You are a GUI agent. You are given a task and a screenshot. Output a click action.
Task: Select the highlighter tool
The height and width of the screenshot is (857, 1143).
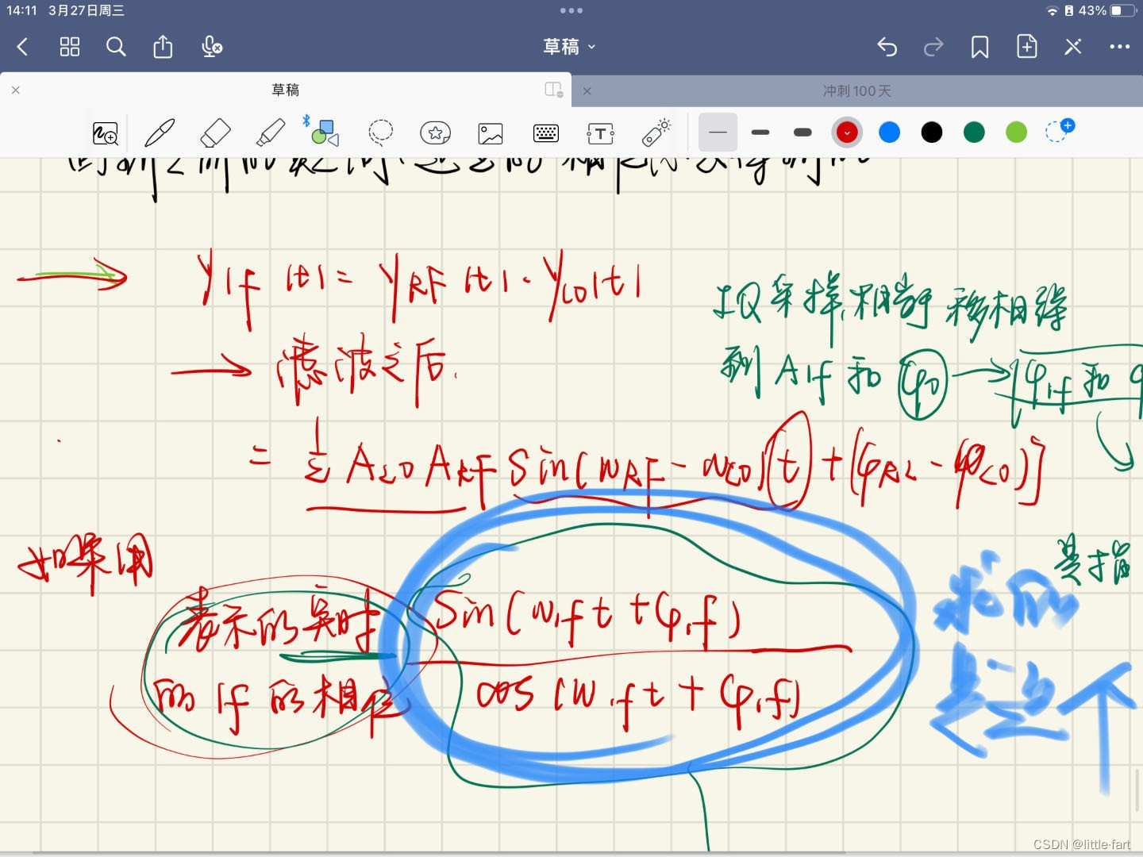coord(270,133)
